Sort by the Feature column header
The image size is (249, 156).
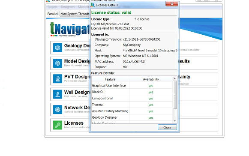(110, 79)
